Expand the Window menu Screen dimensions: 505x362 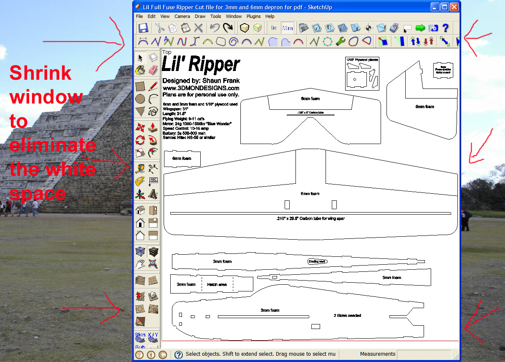tap(234, 16)
